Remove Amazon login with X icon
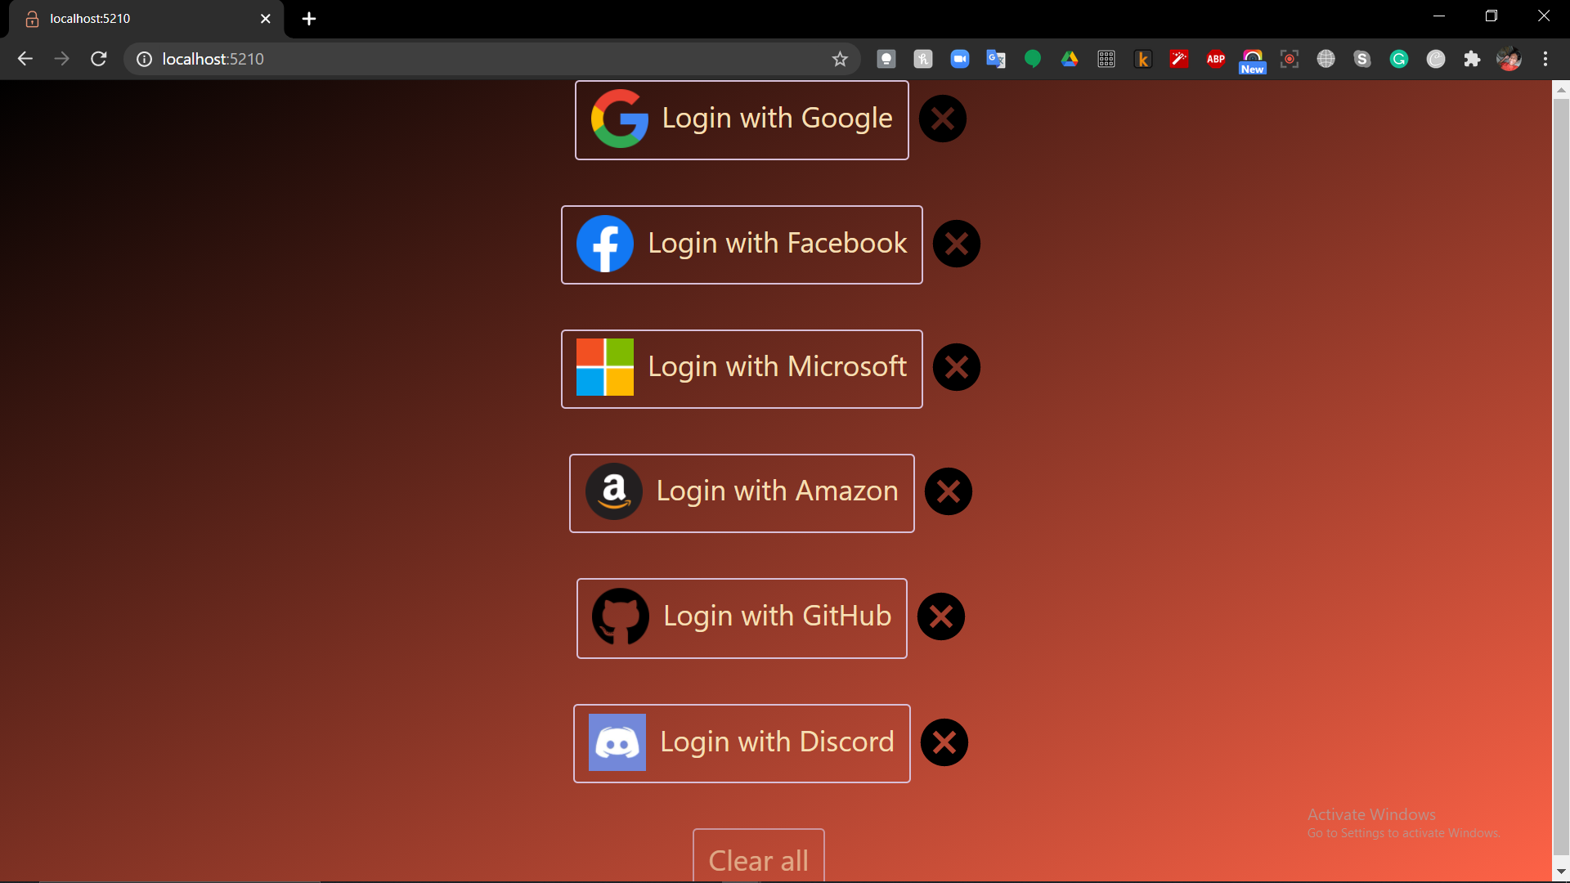The height and width of the screenshot is (883, 1570). (x=948, y=492)
